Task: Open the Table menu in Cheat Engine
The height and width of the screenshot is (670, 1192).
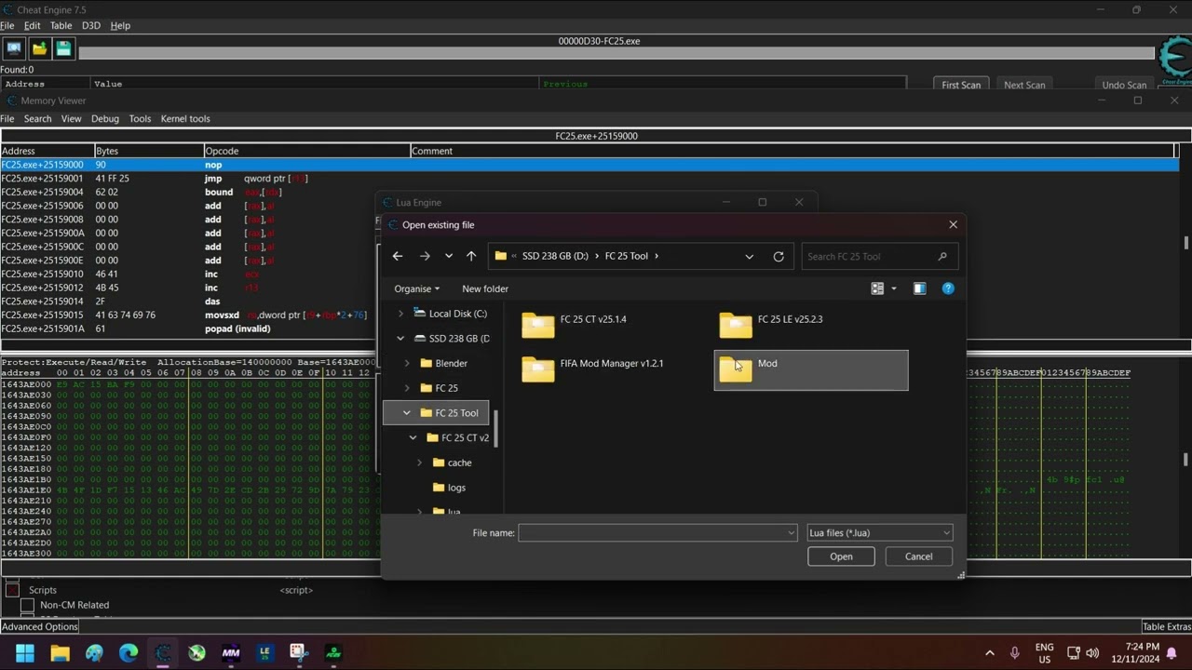Action: (61, 25)
